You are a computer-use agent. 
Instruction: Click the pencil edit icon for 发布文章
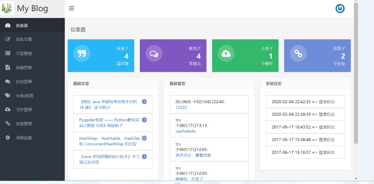click(x=8, y=39)
